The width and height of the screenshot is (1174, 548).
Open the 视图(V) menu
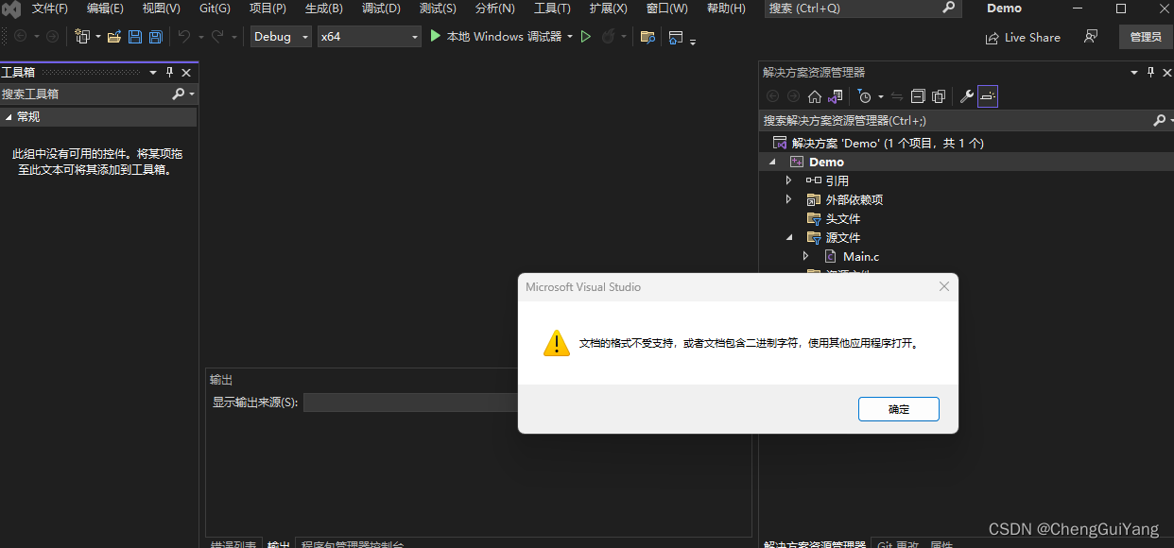[161, 9]
